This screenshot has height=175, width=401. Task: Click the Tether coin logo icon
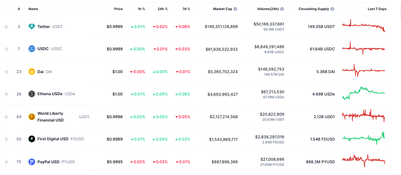[32, 27]
